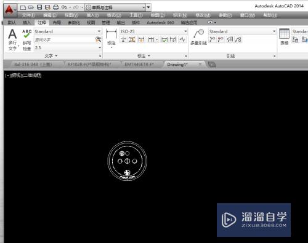308x243 pixels.
Task: Switch to the EM7449ETR-F drawing tab
Action: pyautogui.click(x=139, y=65)
